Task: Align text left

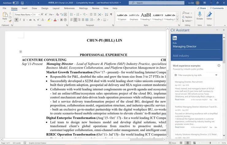Action: click(x=71, y=20)
